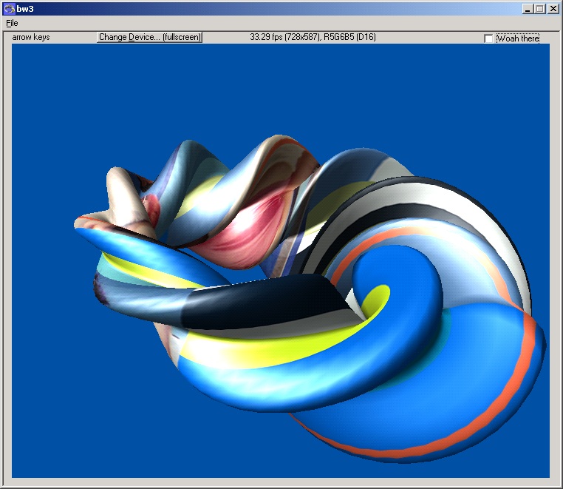Screen dimensions: 563x489
Task: Enable the Woah there checkbox
Action: pos(488,38)
